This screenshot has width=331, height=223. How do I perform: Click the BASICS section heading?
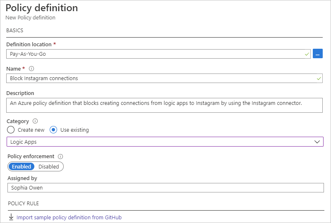15,31
